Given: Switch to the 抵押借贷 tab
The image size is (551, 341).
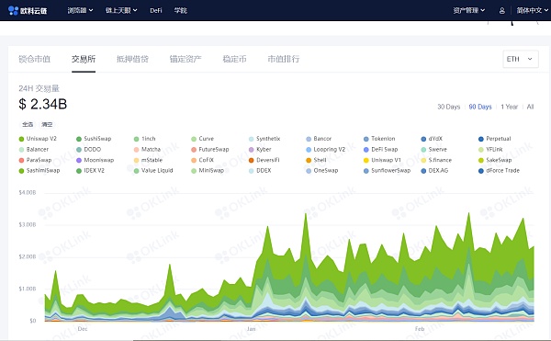Looking at the screenshot, I should [132, 59].
